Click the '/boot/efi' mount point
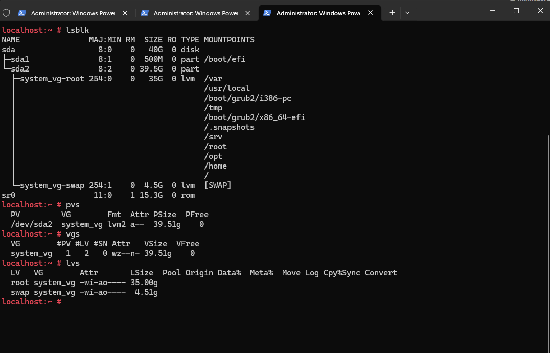550x353 pixels. (224, 59)
